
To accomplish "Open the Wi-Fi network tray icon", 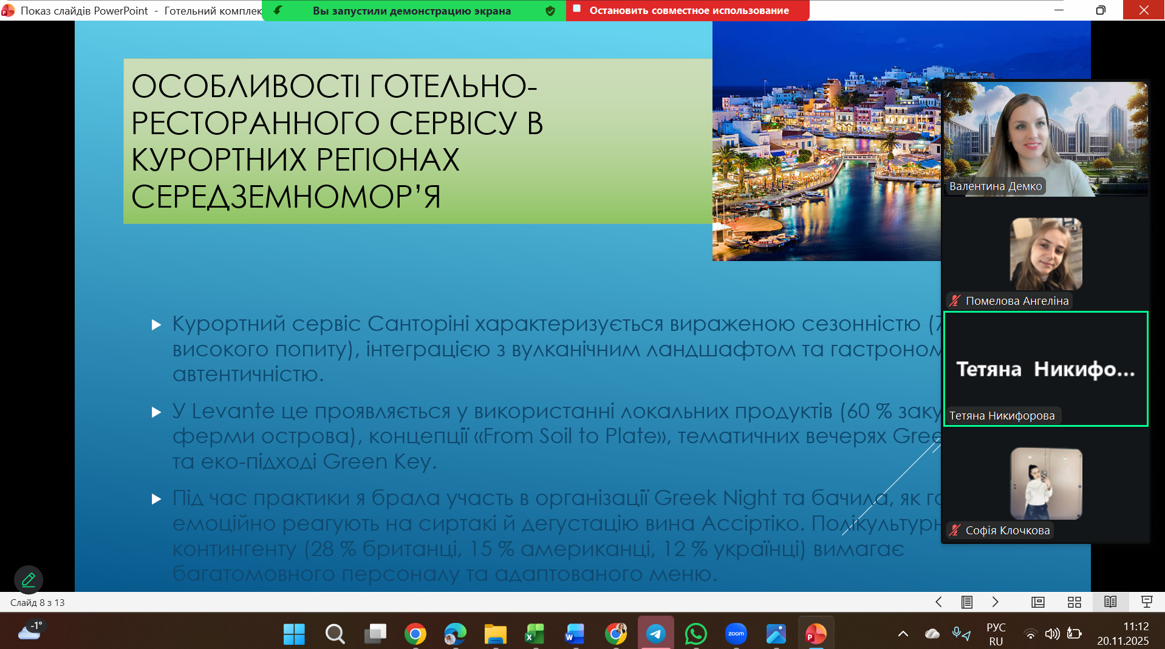I will click(x=1030, y=634).
